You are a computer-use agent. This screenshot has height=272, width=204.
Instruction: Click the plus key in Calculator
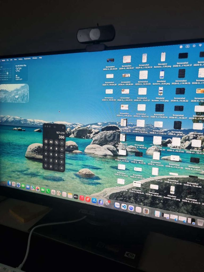coord(62,162)
